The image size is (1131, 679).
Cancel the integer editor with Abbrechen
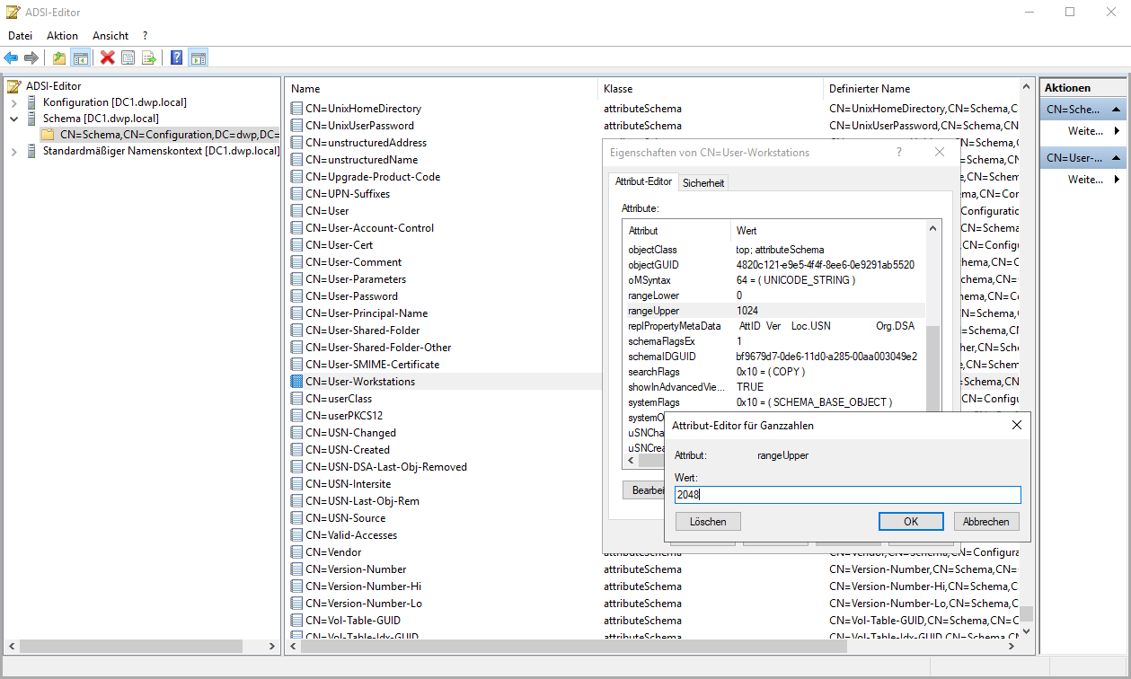click(x=986, y=522)
